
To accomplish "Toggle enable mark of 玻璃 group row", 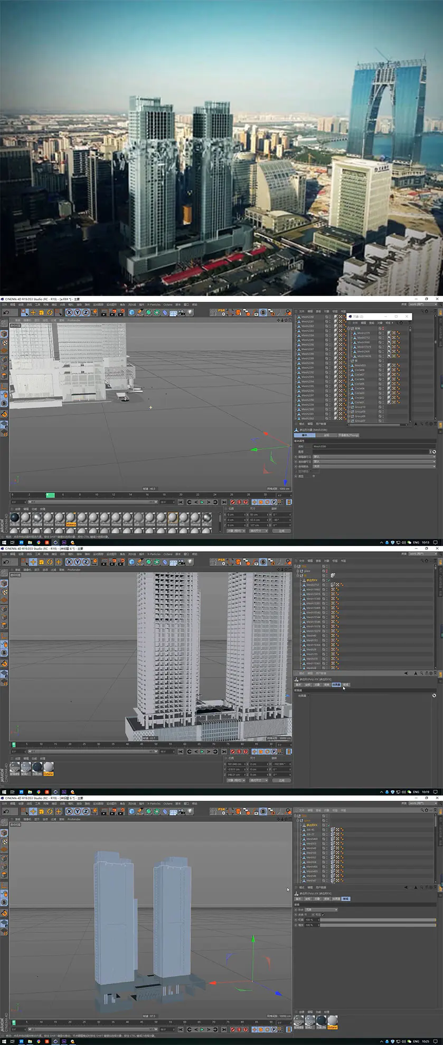I will (x=380, y=328).
